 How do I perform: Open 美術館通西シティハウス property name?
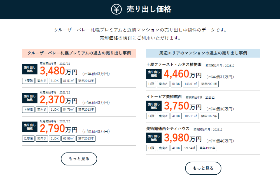click(x=168, y=129)
